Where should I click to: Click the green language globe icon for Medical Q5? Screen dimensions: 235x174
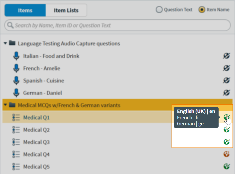click(x=227, y=166)
